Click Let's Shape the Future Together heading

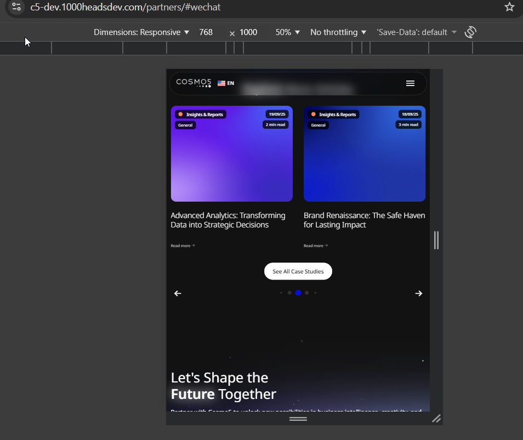224,386
